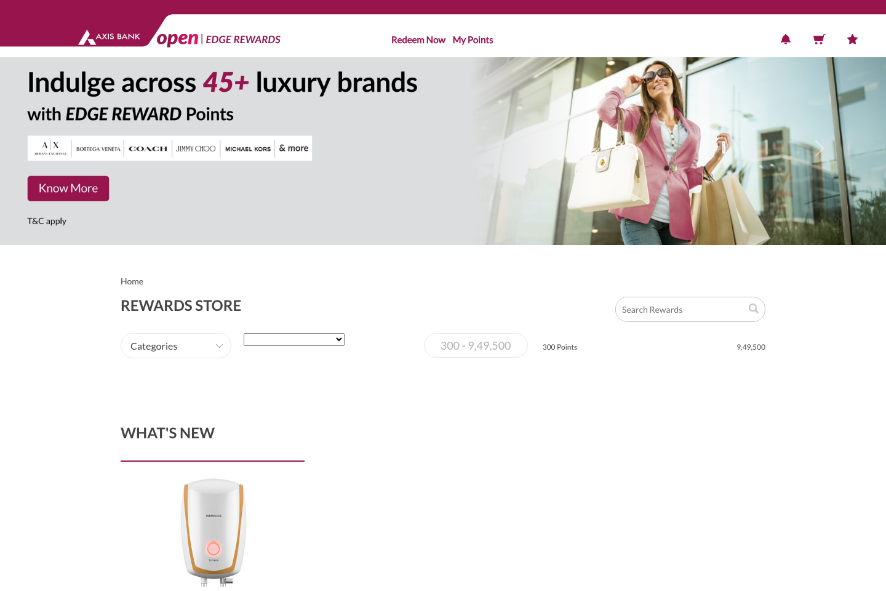Open the empty select box
The width and height of the screenshot is (886, 591).
[294, 339]
